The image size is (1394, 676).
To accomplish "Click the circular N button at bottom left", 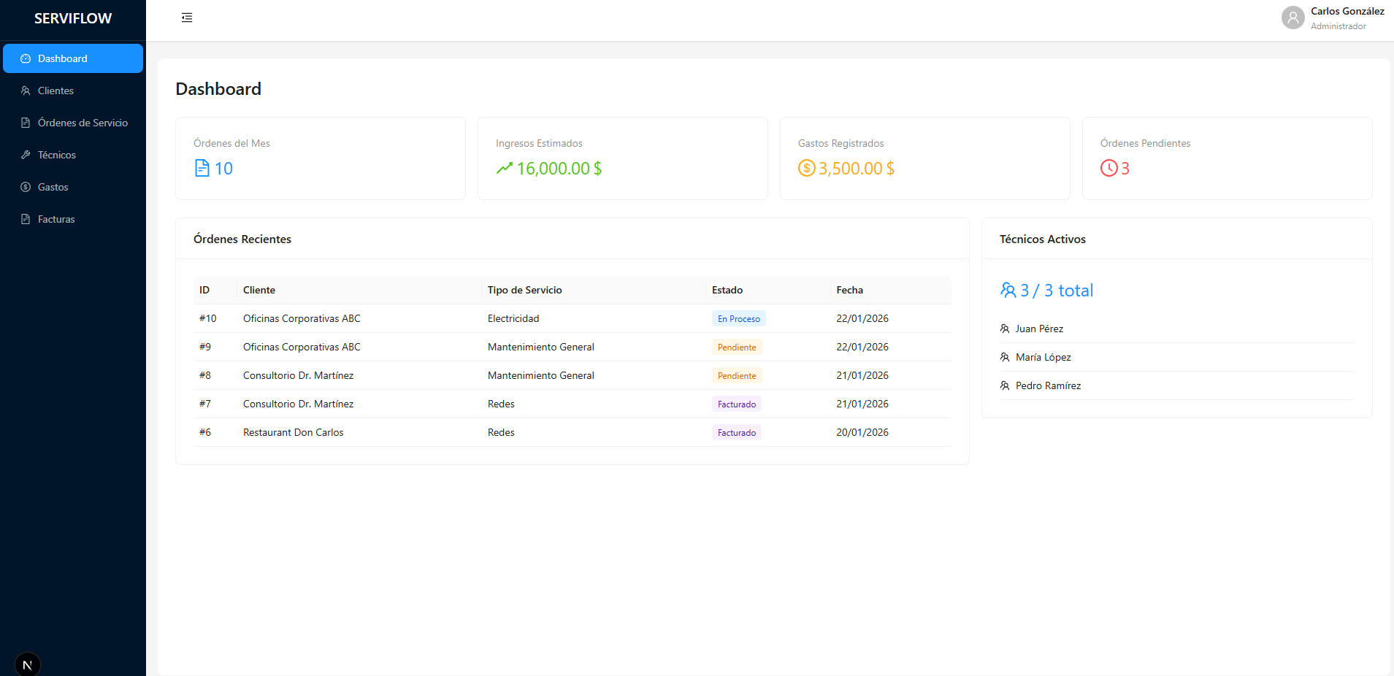I will [28, 664].
